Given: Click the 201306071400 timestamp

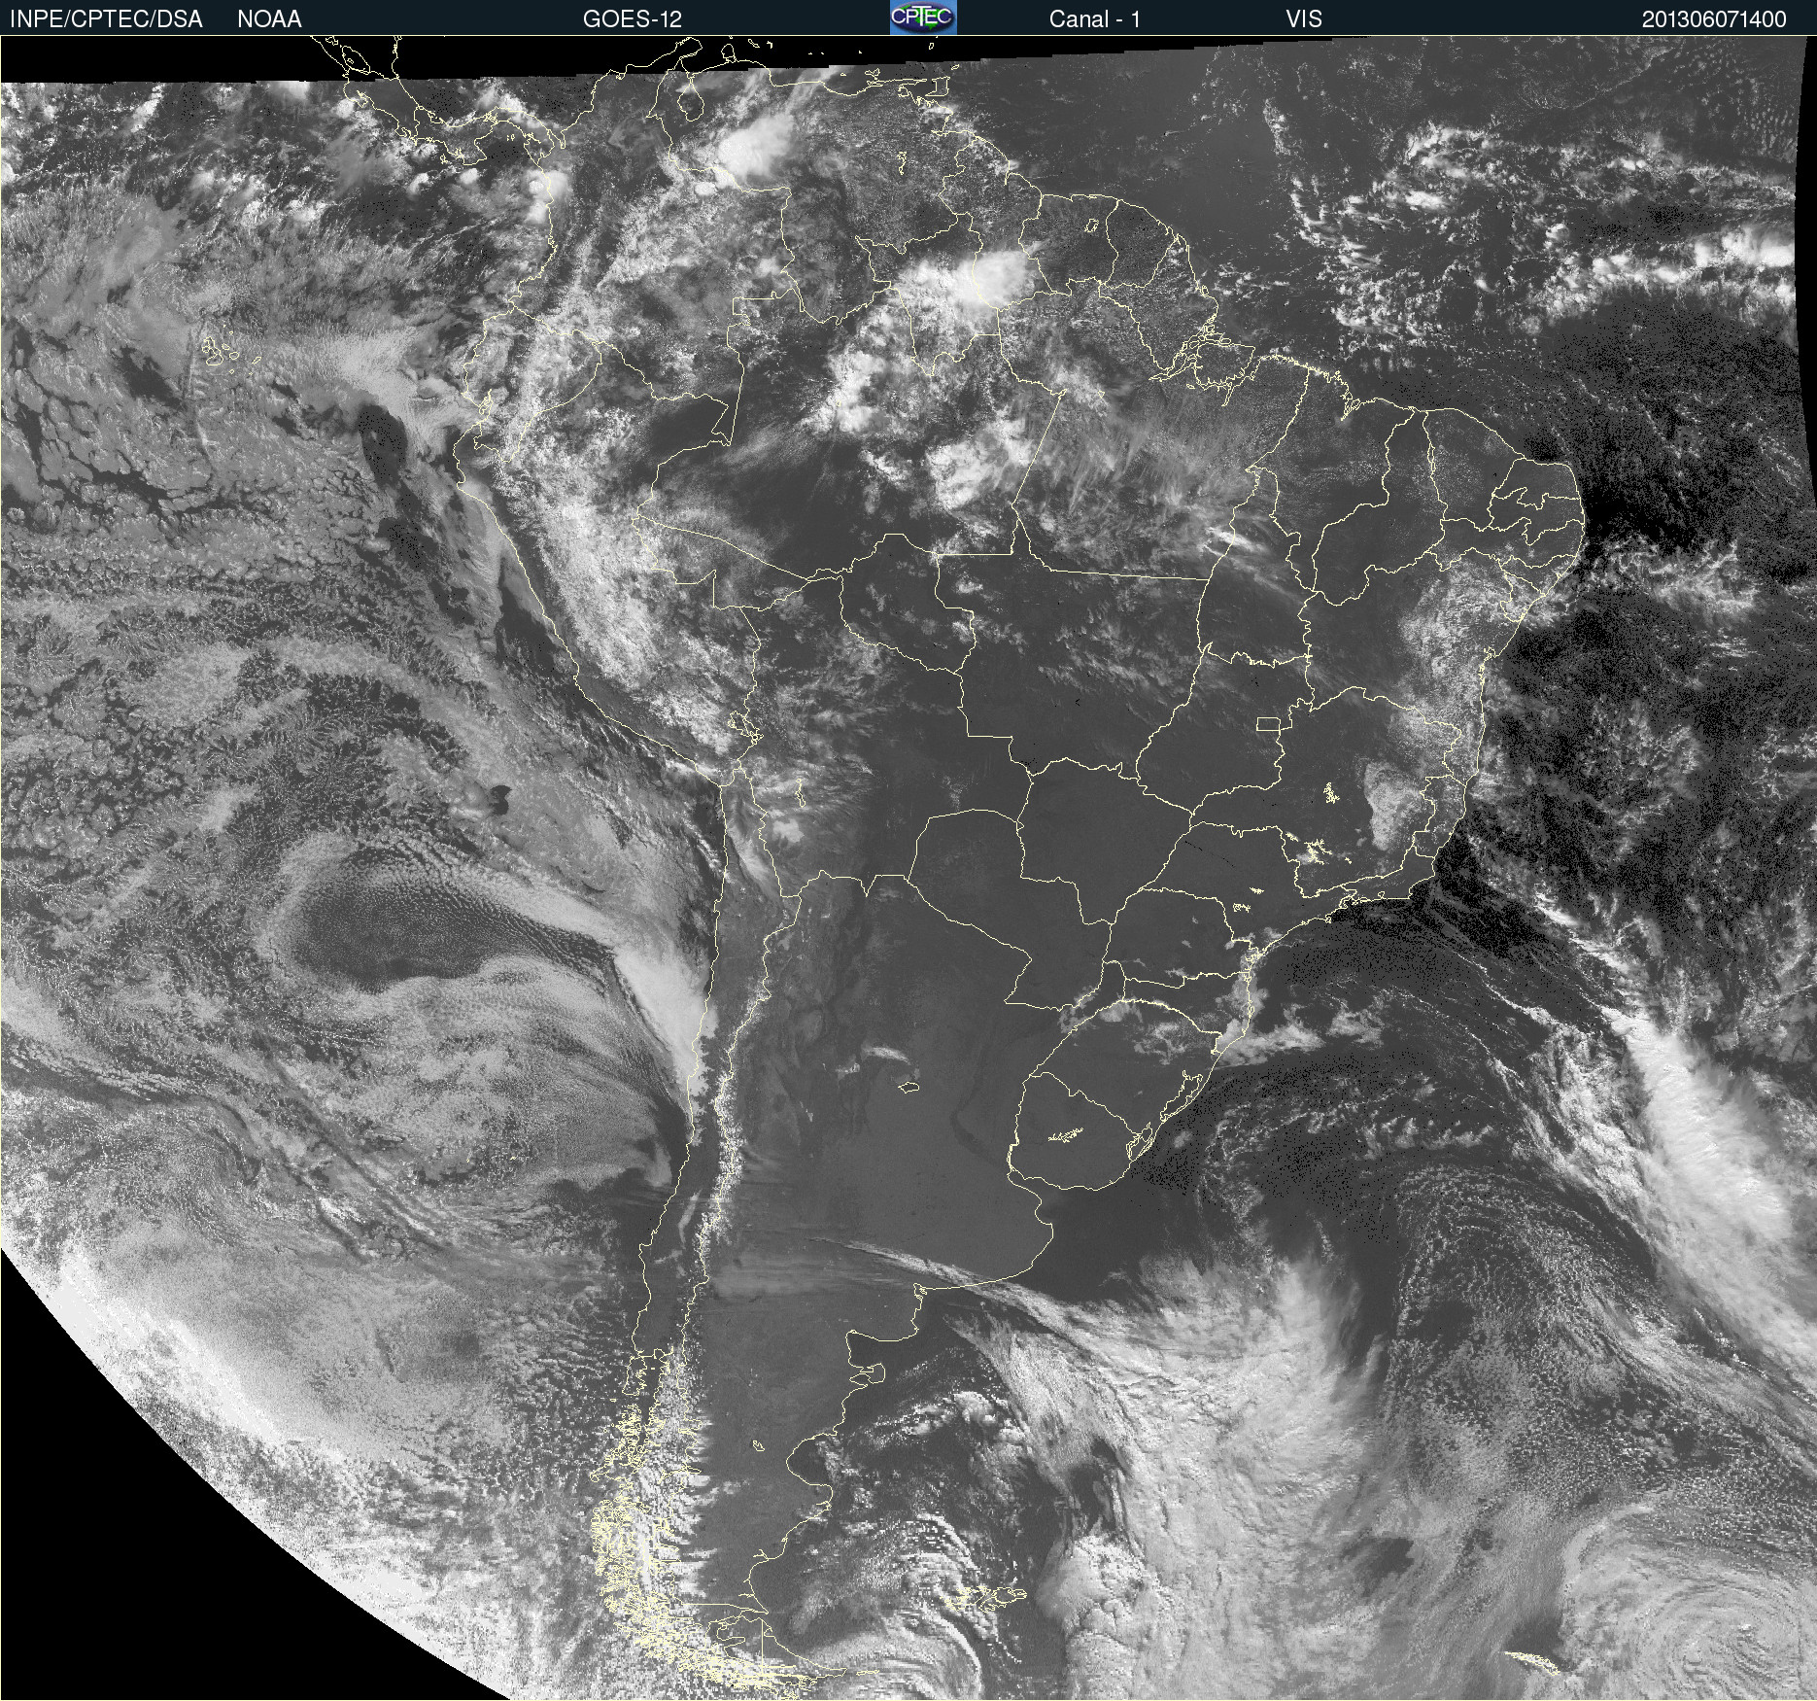Looking at the screenshot, I should pyautogui.click(x=1714, y=19).
